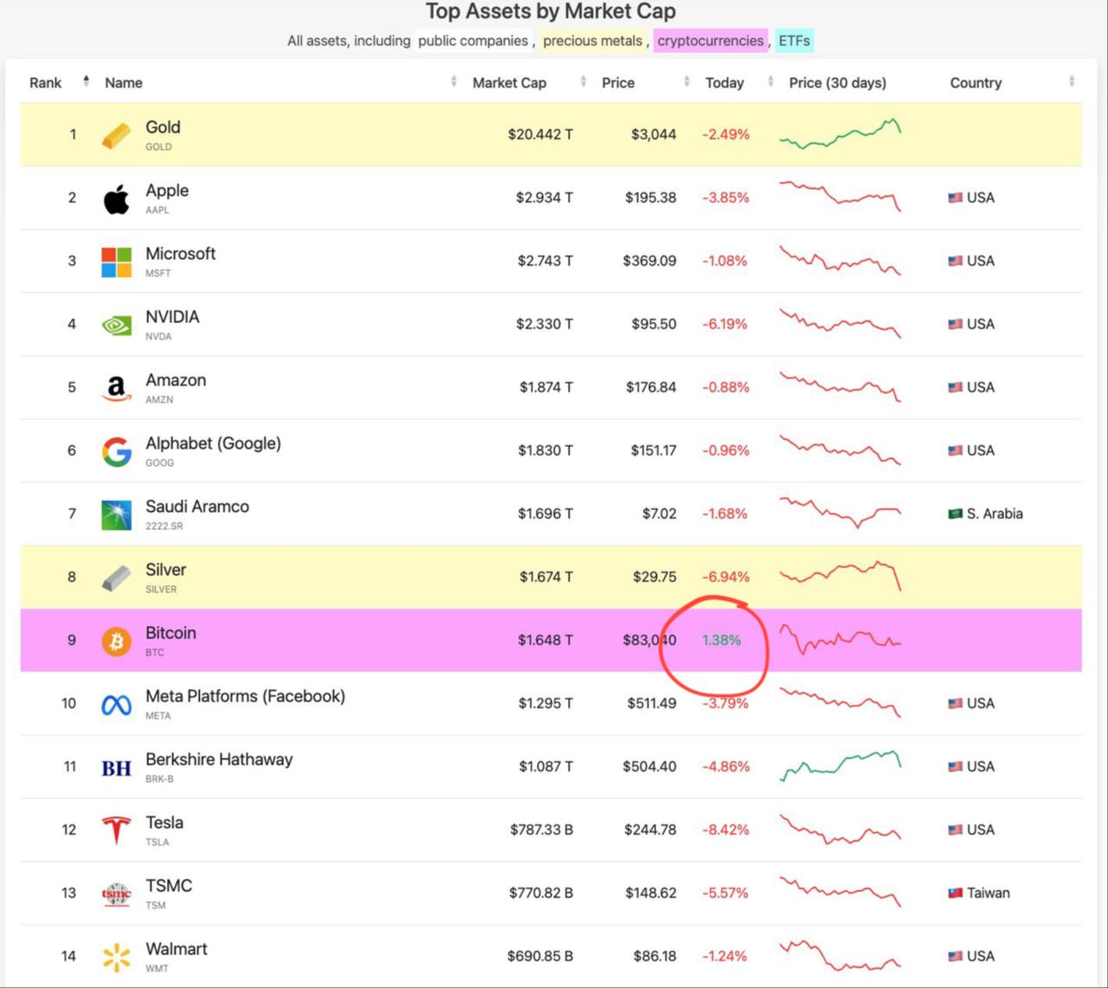This screenshot has height=988, width=1108.
Task: Click the Walmart spark icon
Action: pos(117,957)
